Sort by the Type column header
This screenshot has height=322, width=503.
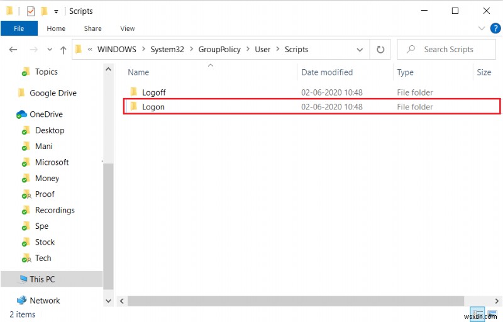click(x=405, y=72)
